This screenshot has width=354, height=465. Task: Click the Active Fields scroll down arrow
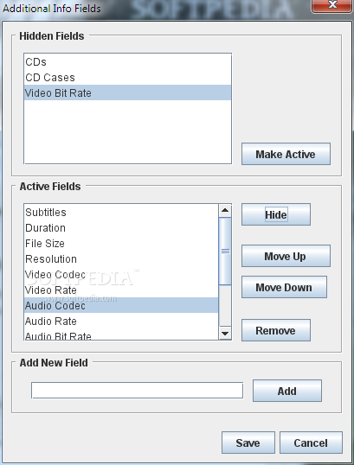point(225,334)
